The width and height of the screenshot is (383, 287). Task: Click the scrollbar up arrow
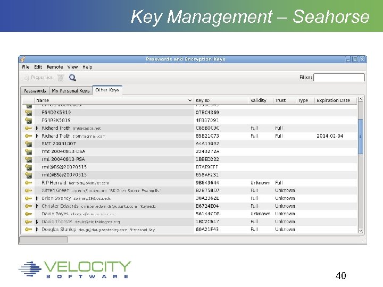tap(361, 99)
